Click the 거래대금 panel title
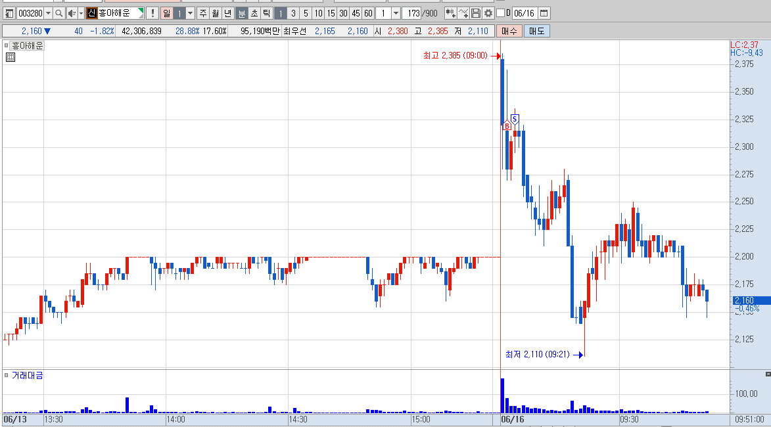Screen dimensions: 771x427 pyautogui.click(x=28, y=375)
